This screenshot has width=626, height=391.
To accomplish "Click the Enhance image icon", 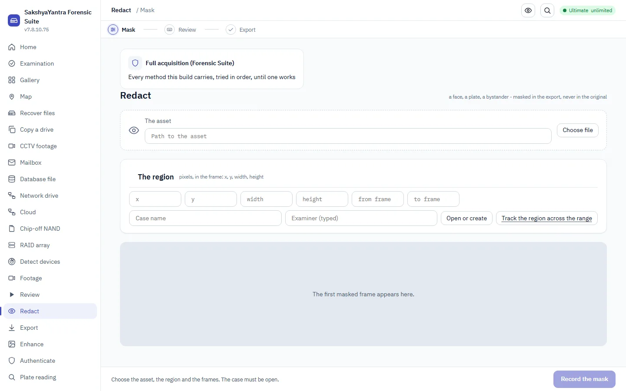I will pyautogui.click(x=12, y=344).
